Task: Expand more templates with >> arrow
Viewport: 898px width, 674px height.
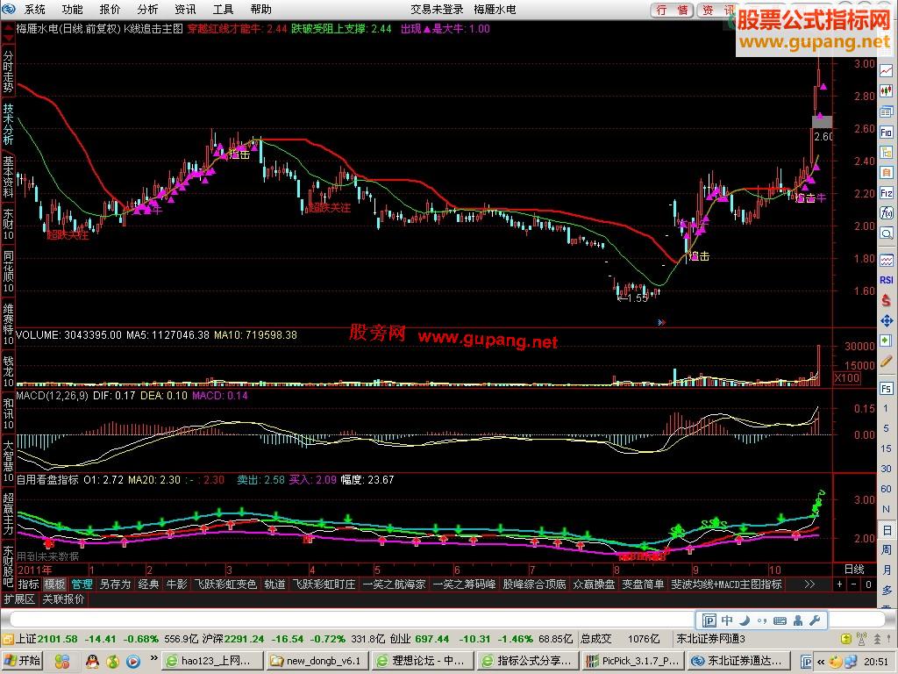Action: pos(809,584)
